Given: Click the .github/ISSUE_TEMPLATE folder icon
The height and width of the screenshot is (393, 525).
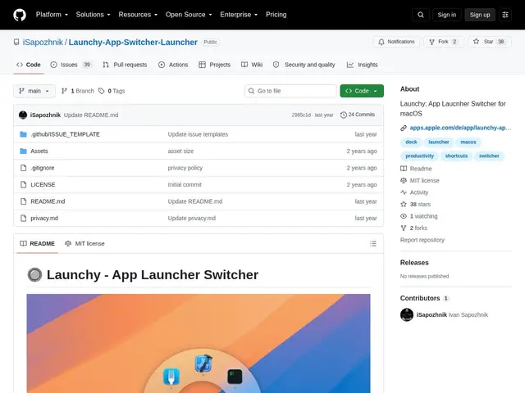Looking at the screenshot, I should pyautogui.click(x=23, y=134).
